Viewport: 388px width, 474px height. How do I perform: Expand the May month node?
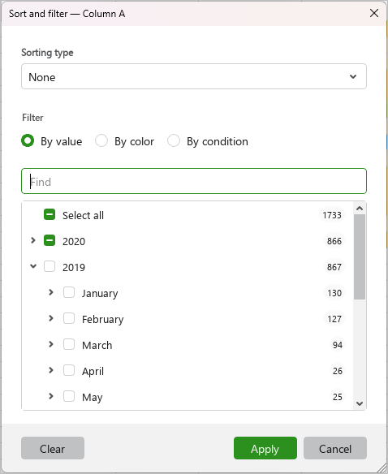coord(51,396)
